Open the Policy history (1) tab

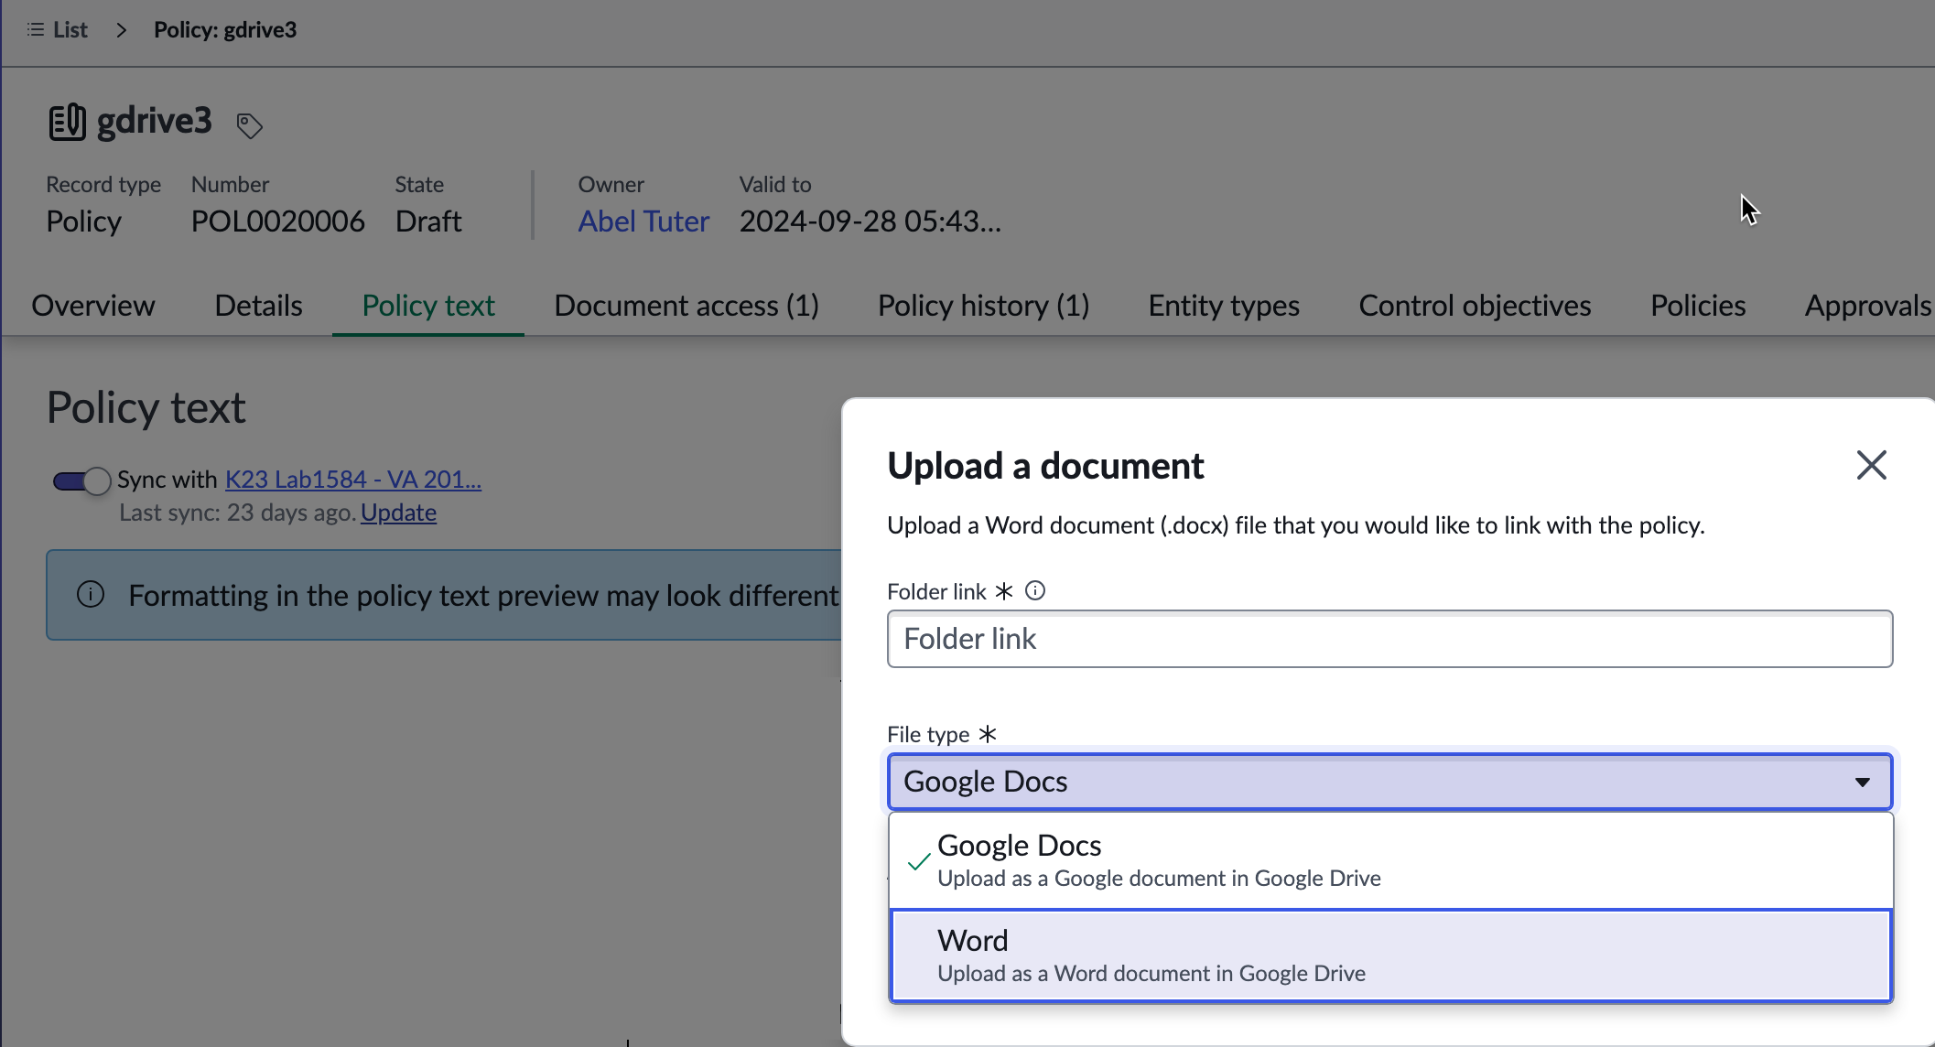pyautogui.click(x=983, y=306)
